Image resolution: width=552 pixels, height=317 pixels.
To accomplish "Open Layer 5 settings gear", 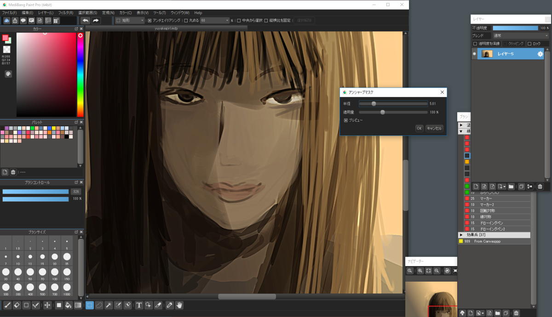I will (x=540, y=54).
